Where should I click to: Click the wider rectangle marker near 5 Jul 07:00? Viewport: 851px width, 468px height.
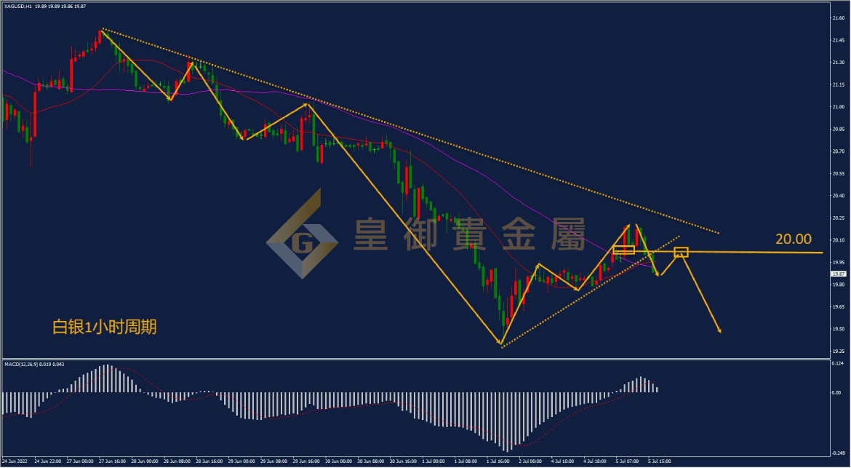coord(623,250)
